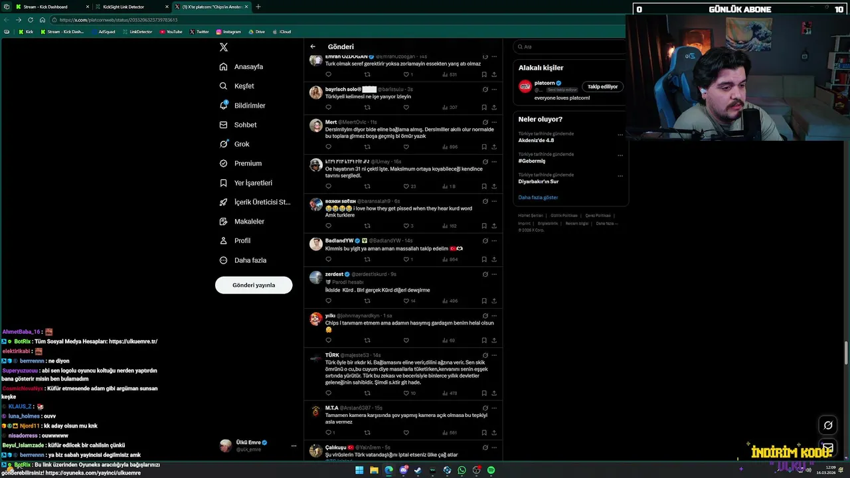850x478 pixels.
Task: Open File Explorer from the taskbar
Action: pyautogui.click(x=374, y=470)
